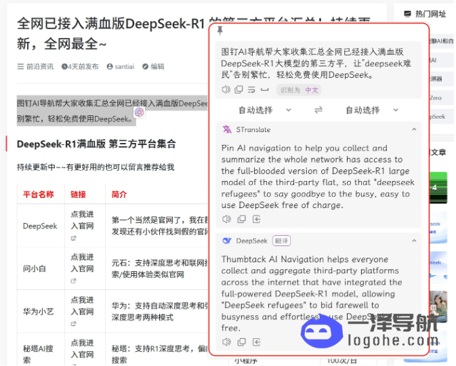Insert the STranslate translation result
The height and width of the screenshot is (366, 456).
pyautogui.click(x=257, y=219)
